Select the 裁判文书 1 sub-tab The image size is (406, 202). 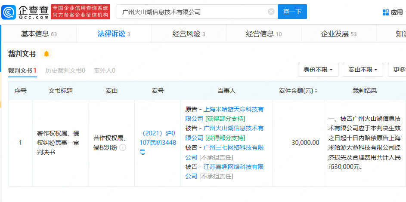[22, 70]
